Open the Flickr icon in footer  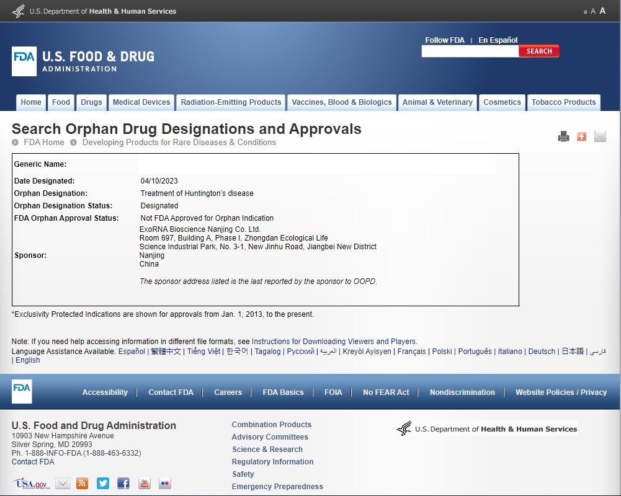click(165, 484)
